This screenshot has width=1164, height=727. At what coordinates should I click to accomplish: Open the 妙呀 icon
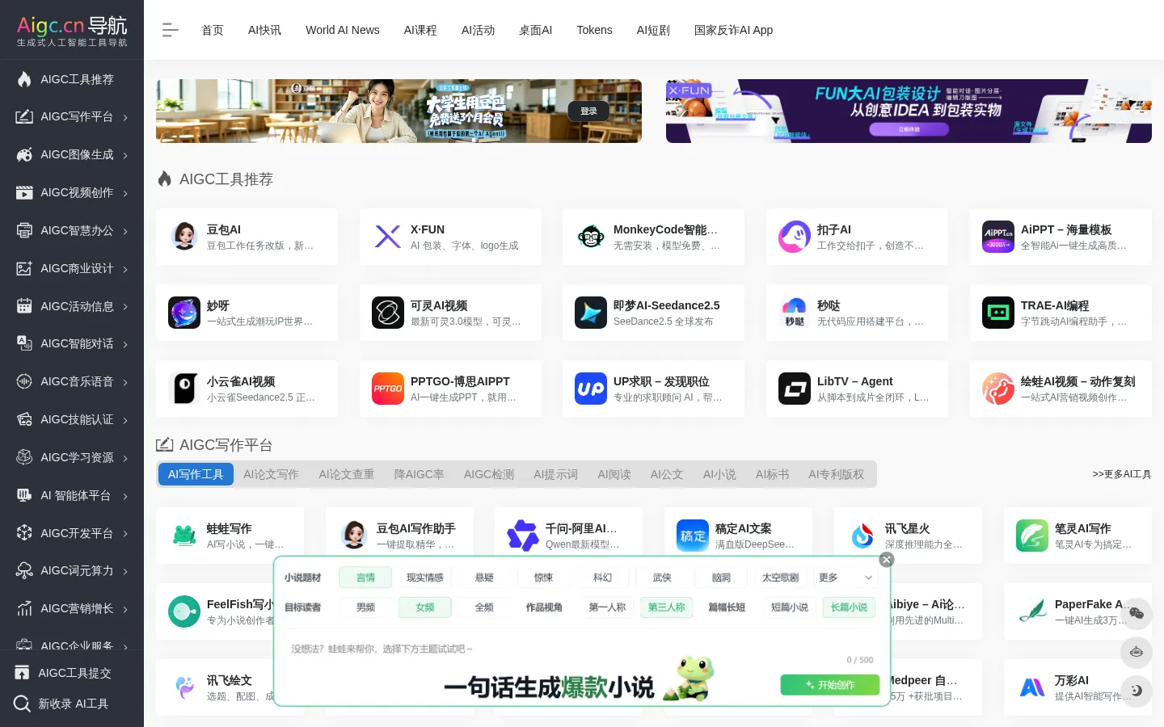[184, 313]
